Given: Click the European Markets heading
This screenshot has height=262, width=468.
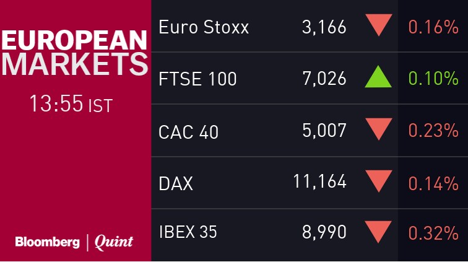Looking at the screenshot, I should tap(75, 53).
